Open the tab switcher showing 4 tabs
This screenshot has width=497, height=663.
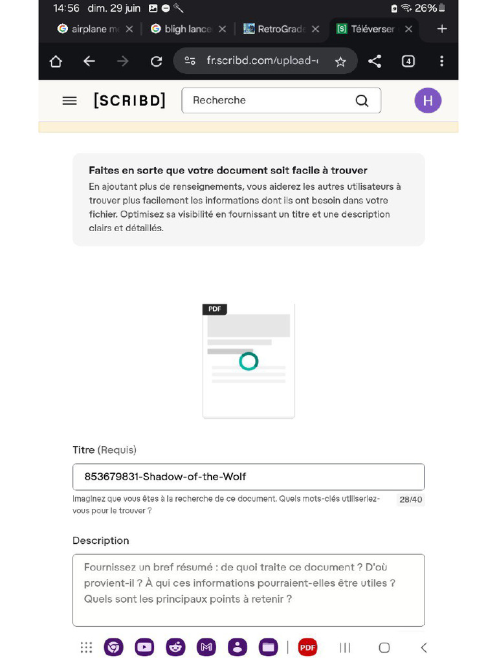click(x=408, y=62)
